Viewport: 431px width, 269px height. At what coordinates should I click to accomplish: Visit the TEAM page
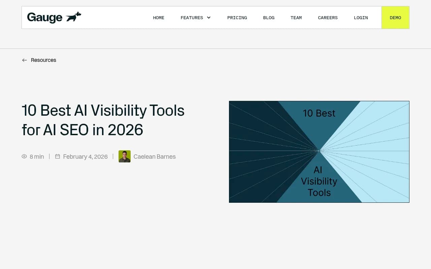point(296,17)
